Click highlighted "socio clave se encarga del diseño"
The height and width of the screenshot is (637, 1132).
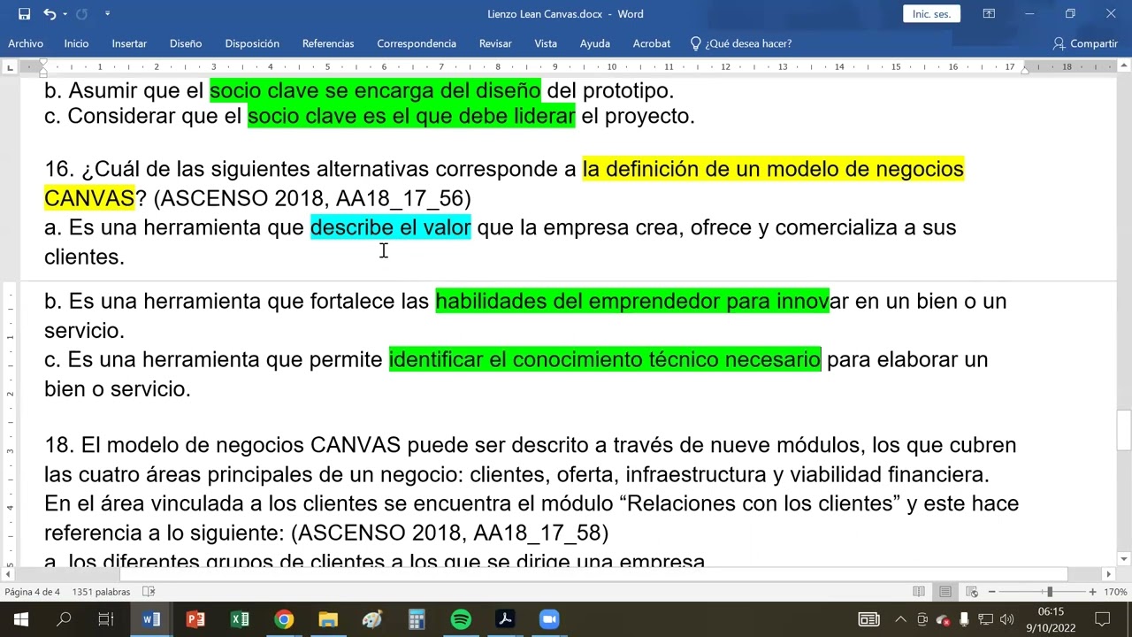pos(375,90)
